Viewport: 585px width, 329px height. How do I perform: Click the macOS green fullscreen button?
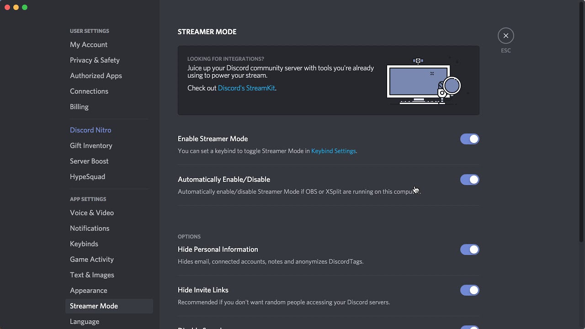point(25,7)
